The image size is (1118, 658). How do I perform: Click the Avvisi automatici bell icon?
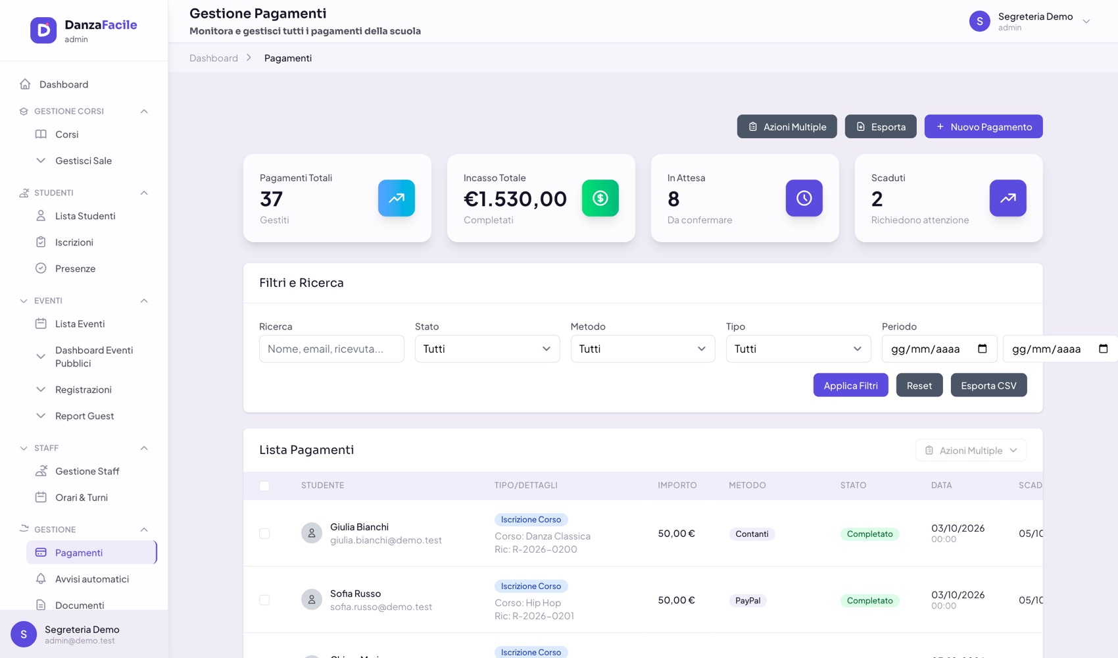tap(41, 579)
